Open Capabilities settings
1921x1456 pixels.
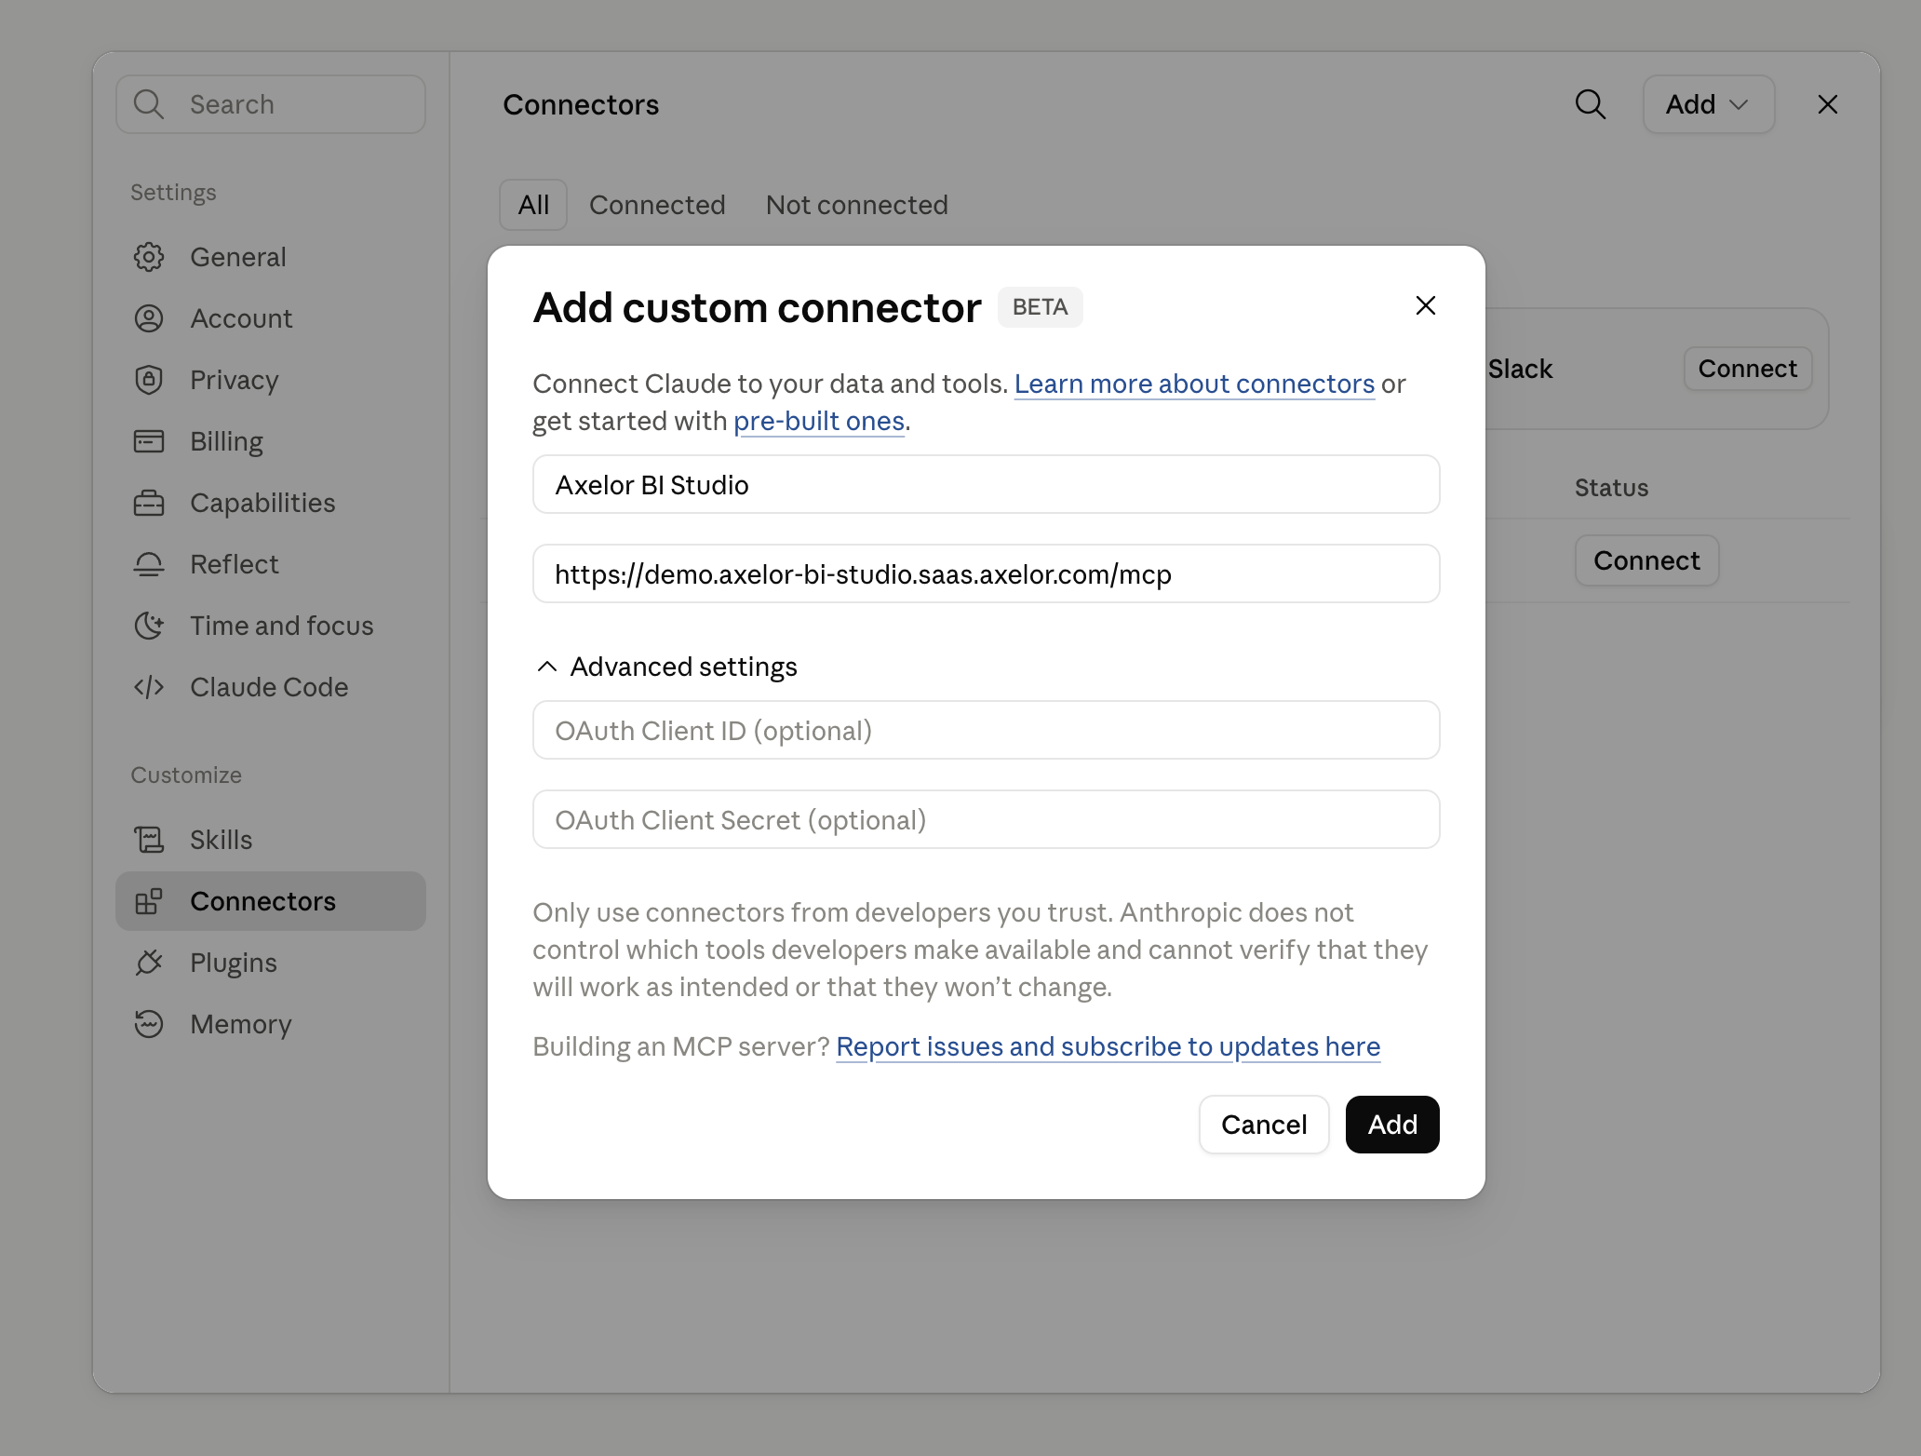click(271, 503)
